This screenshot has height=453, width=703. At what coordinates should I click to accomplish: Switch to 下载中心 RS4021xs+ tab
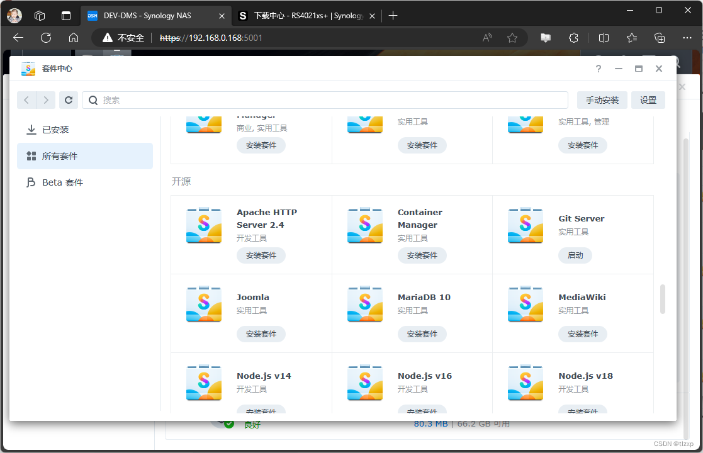[307, 16]
